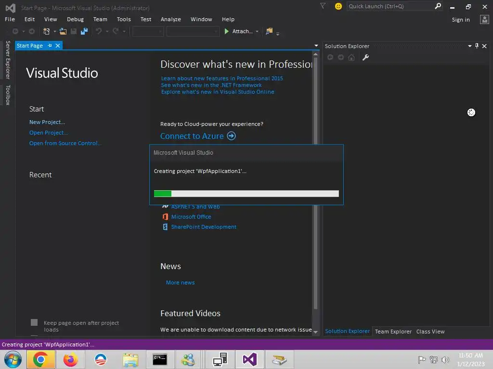Open the Attach debug target dropdown arrow
The height and width of the screenshot is (369, 493).
point(257,31)
